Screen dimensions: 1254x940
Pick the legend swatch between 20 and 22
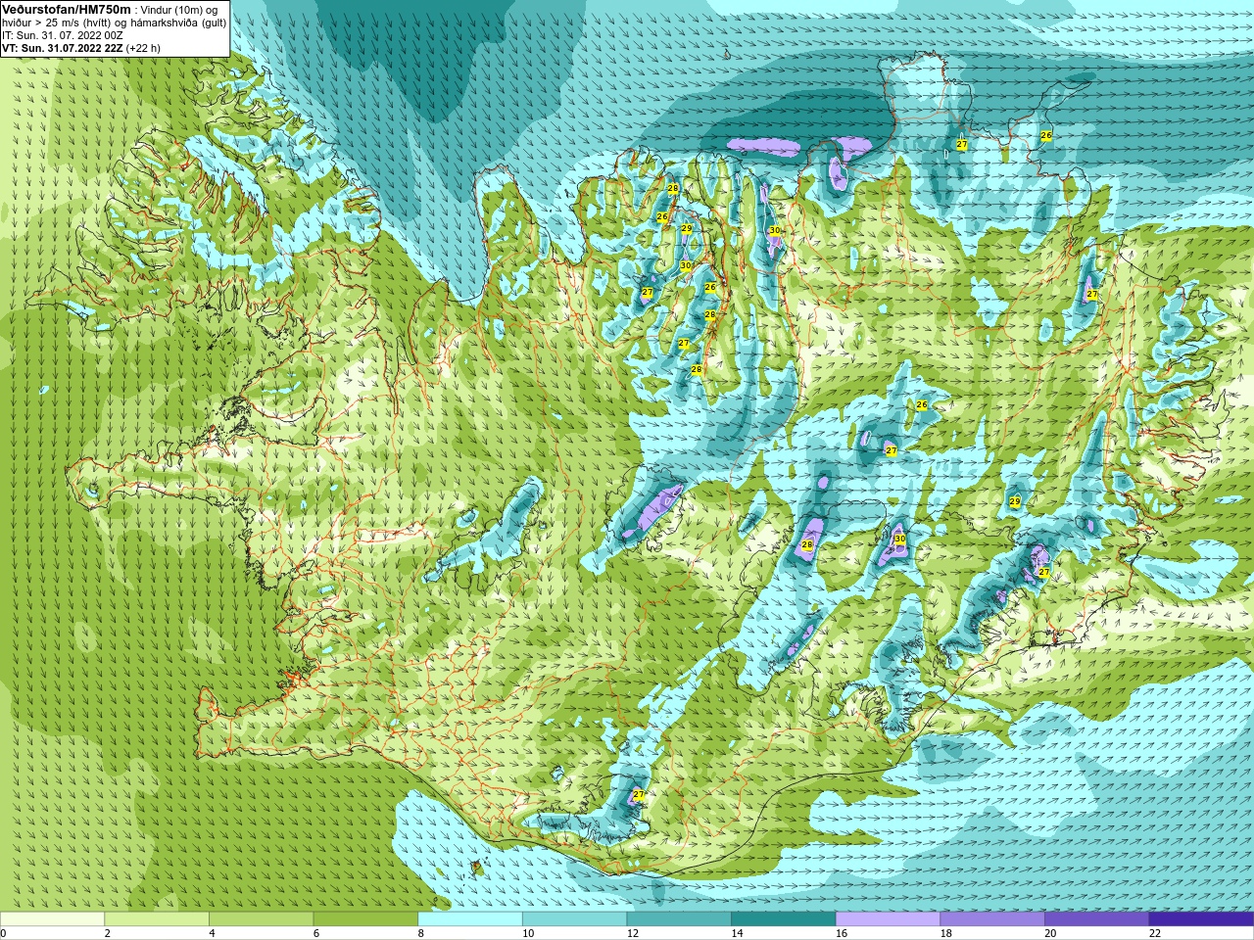(x=1096, y=918)
